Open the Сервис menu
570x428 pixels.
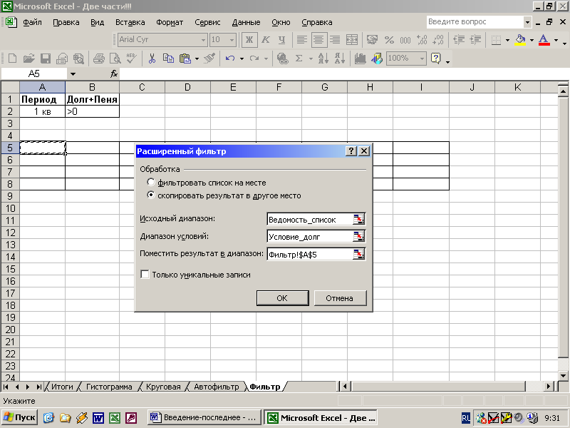207,22
